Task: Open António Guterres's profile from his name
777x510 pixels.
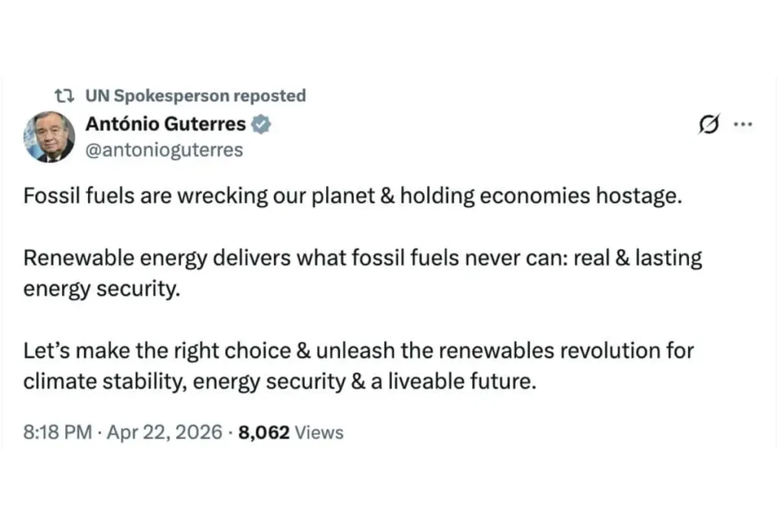Action: pos(165,124)
